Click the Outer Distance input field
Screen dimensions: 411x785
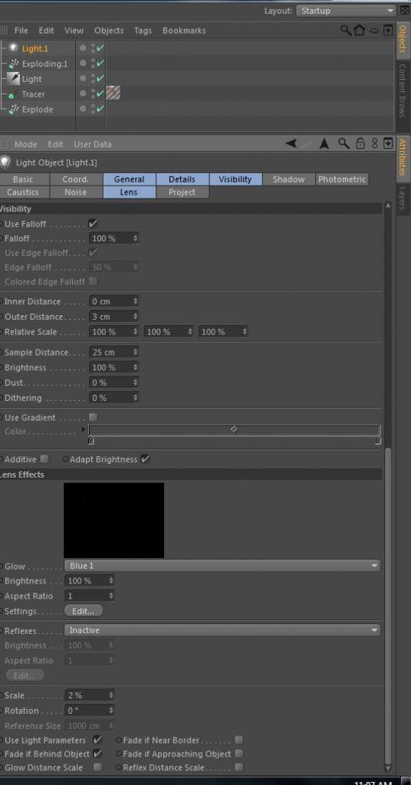tap(113, 317)
